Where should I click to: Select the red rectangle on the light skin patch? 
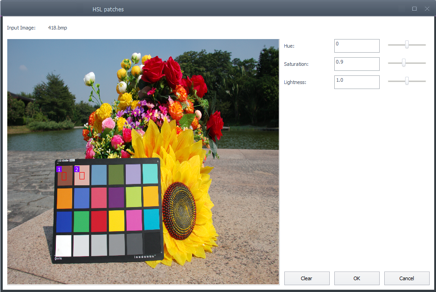click(x=82, y=176)
